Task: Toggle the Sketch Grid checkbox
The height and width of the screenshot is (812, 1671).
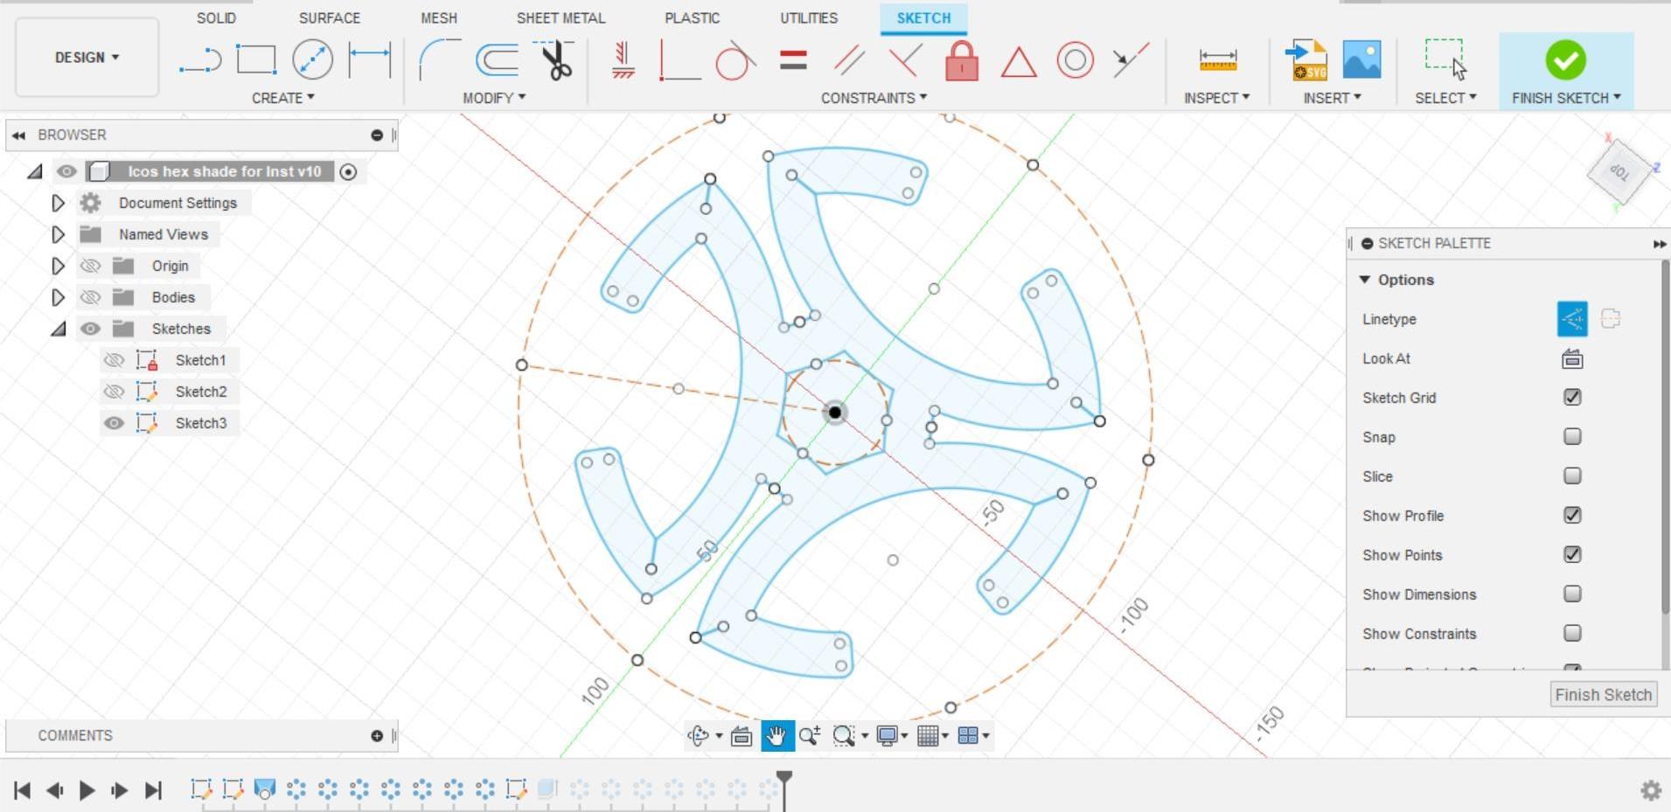Action: point(1572,398)
